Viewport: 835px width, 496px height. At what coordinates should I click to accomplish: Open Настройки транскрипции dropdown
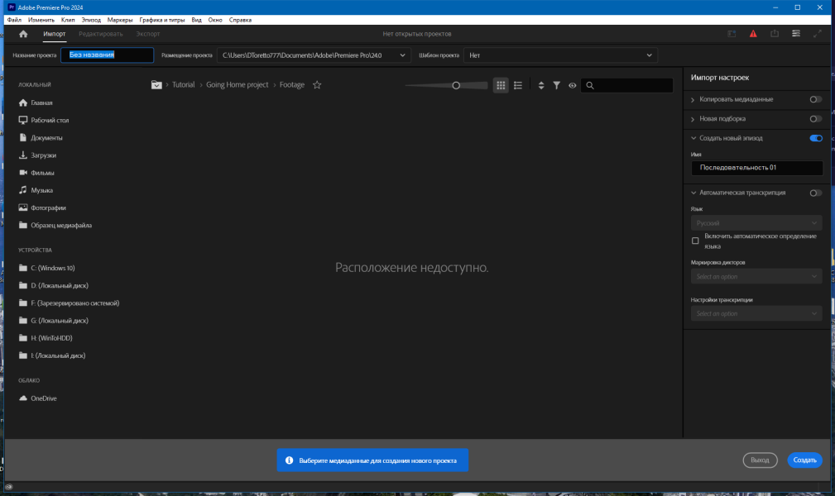coord(756,314)
